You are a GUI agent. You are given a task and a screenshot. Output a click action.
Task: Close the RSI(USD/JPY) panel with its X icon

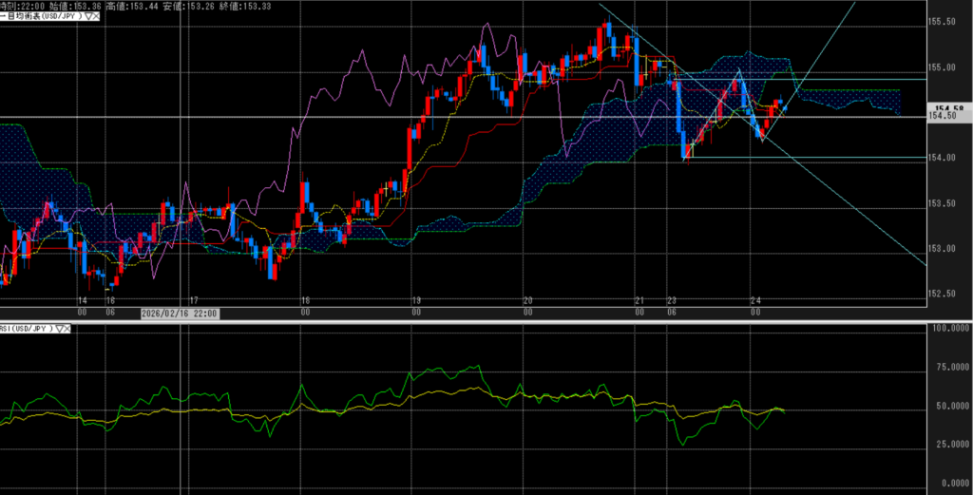69,329
